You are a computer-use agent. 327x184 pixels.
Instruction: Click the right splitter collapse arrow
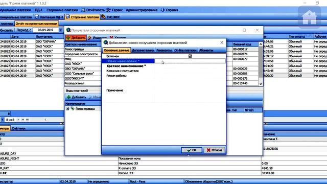(x=266, y=124)
